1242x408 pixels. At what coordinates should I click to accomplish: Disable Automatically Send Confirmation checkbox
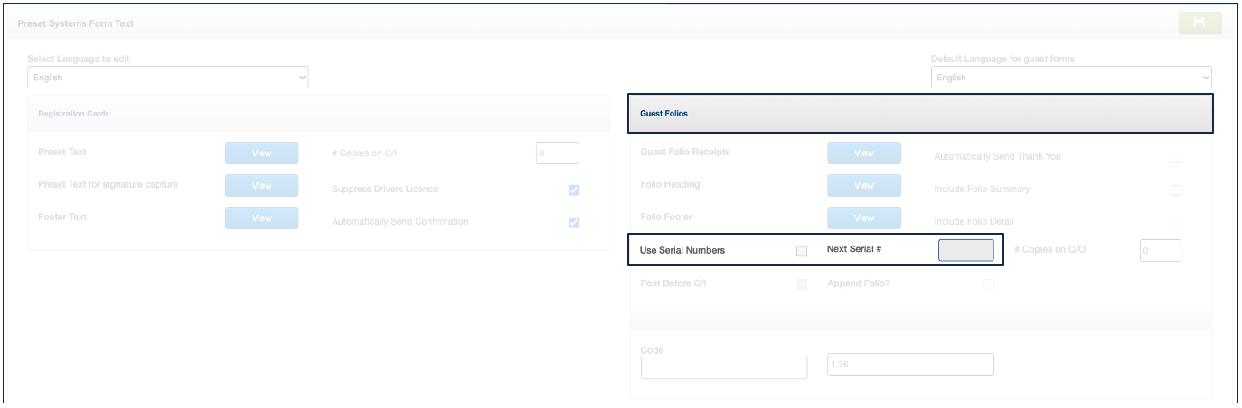pos(573,223)
